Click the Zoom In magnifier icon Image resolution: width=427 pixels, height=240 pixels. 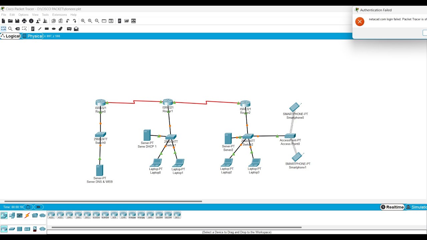83,21
